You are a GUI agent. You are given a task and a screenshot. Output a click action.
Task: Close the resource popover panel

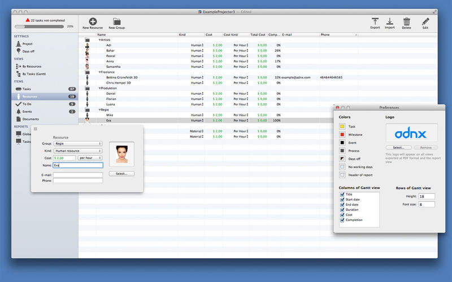point(36,129)
